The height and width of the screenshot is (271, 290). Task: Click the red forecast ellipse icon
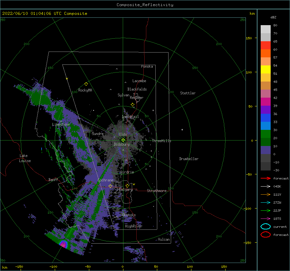(x=266, y=235)
